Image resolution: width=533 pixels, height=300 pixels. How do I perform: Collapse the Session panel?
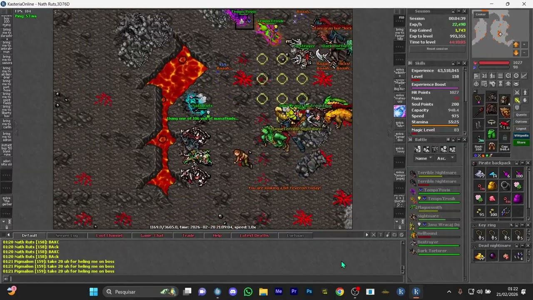(459, 11)
